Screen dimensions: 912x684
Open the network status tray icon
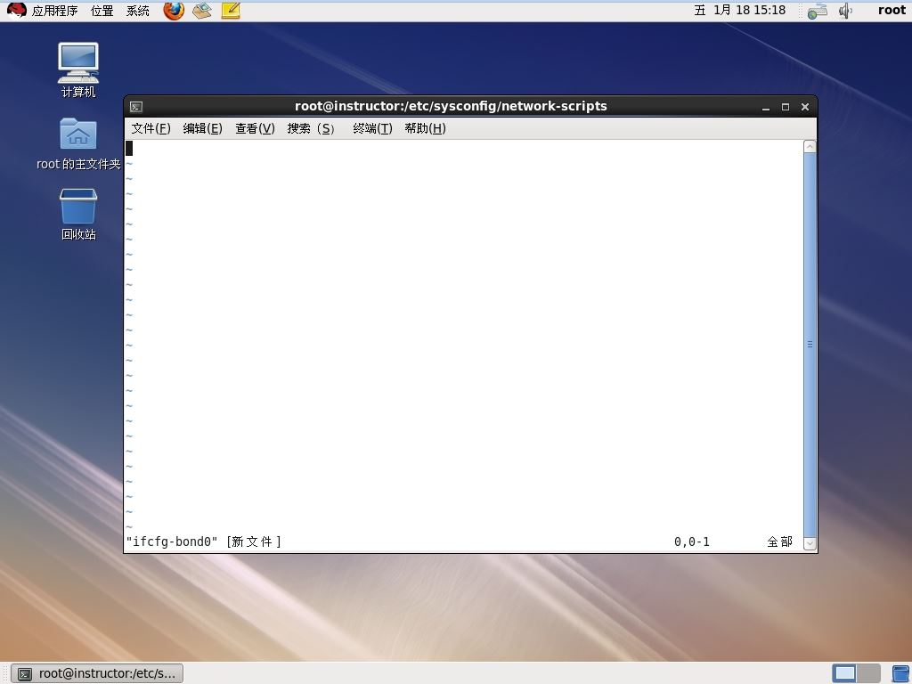point(818,11)
